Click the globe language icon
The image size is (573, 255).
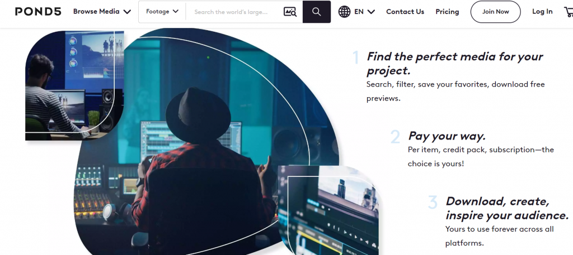(344, 12)
